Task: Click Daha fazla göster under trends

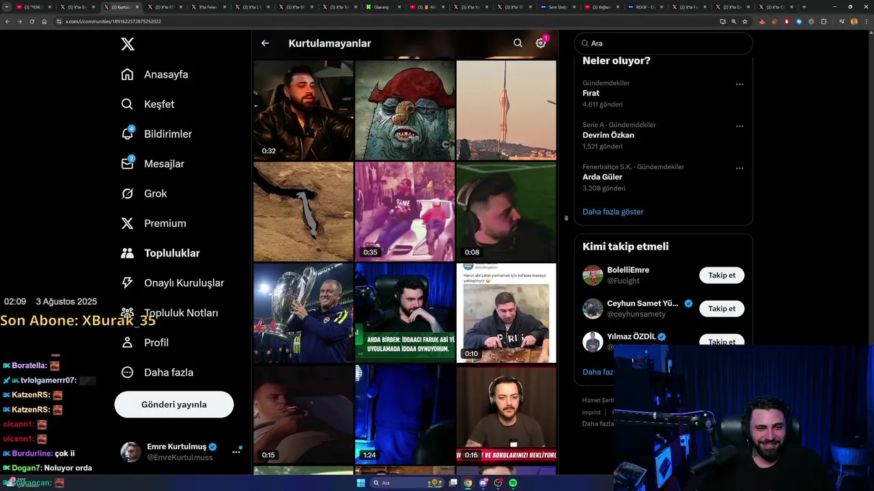Action: point(613,211)
